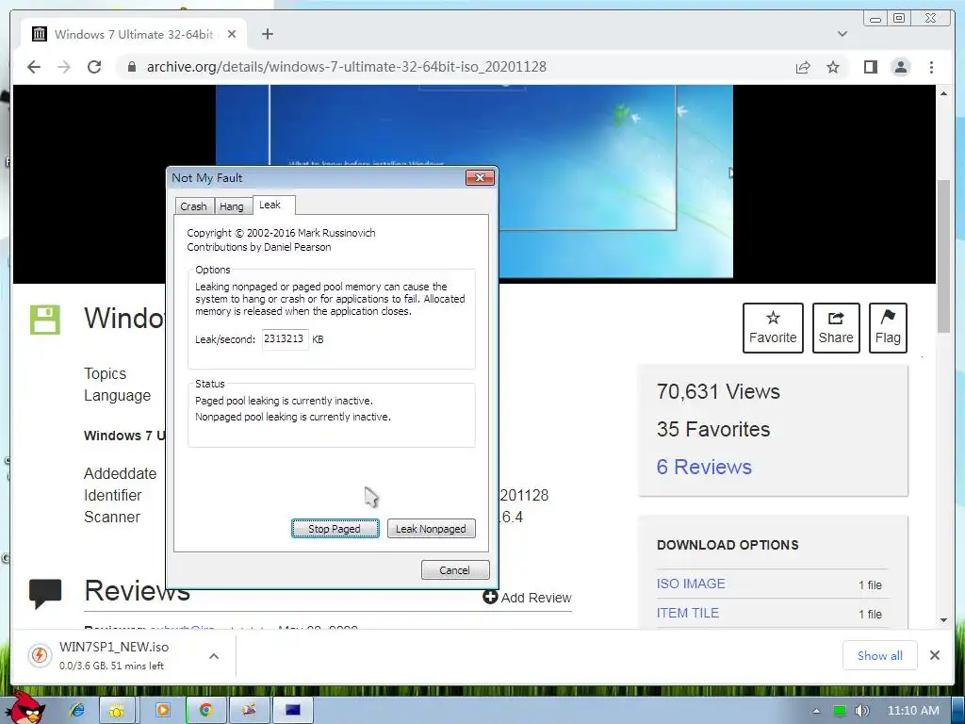Open a new browser tab
The height and width of the screenshot is (724, 965).
pos(267,34)
